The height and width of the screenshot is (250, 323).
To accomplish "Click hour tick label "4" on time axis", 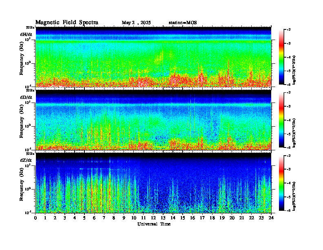I will pyautogui.click(x=75, y=218).
